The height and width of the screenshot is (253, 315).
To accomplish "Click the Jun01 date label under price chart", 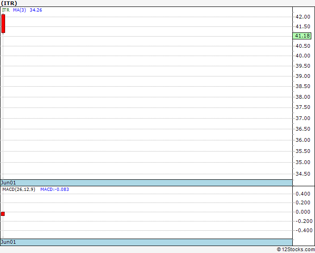I will pyautogui.click(x=8, y=183).
